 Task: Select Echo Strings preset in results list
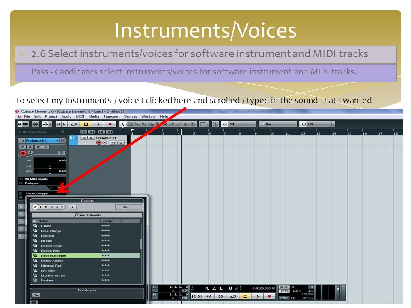pyautogui.click(x=86, y=231)
